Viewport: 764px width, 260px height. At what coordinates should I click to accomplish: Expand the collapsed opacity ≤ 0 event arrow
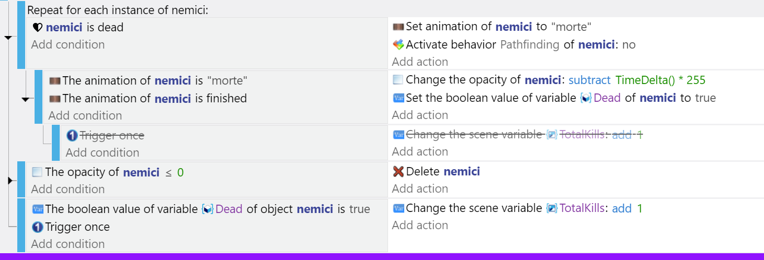[x=10, y=181]
